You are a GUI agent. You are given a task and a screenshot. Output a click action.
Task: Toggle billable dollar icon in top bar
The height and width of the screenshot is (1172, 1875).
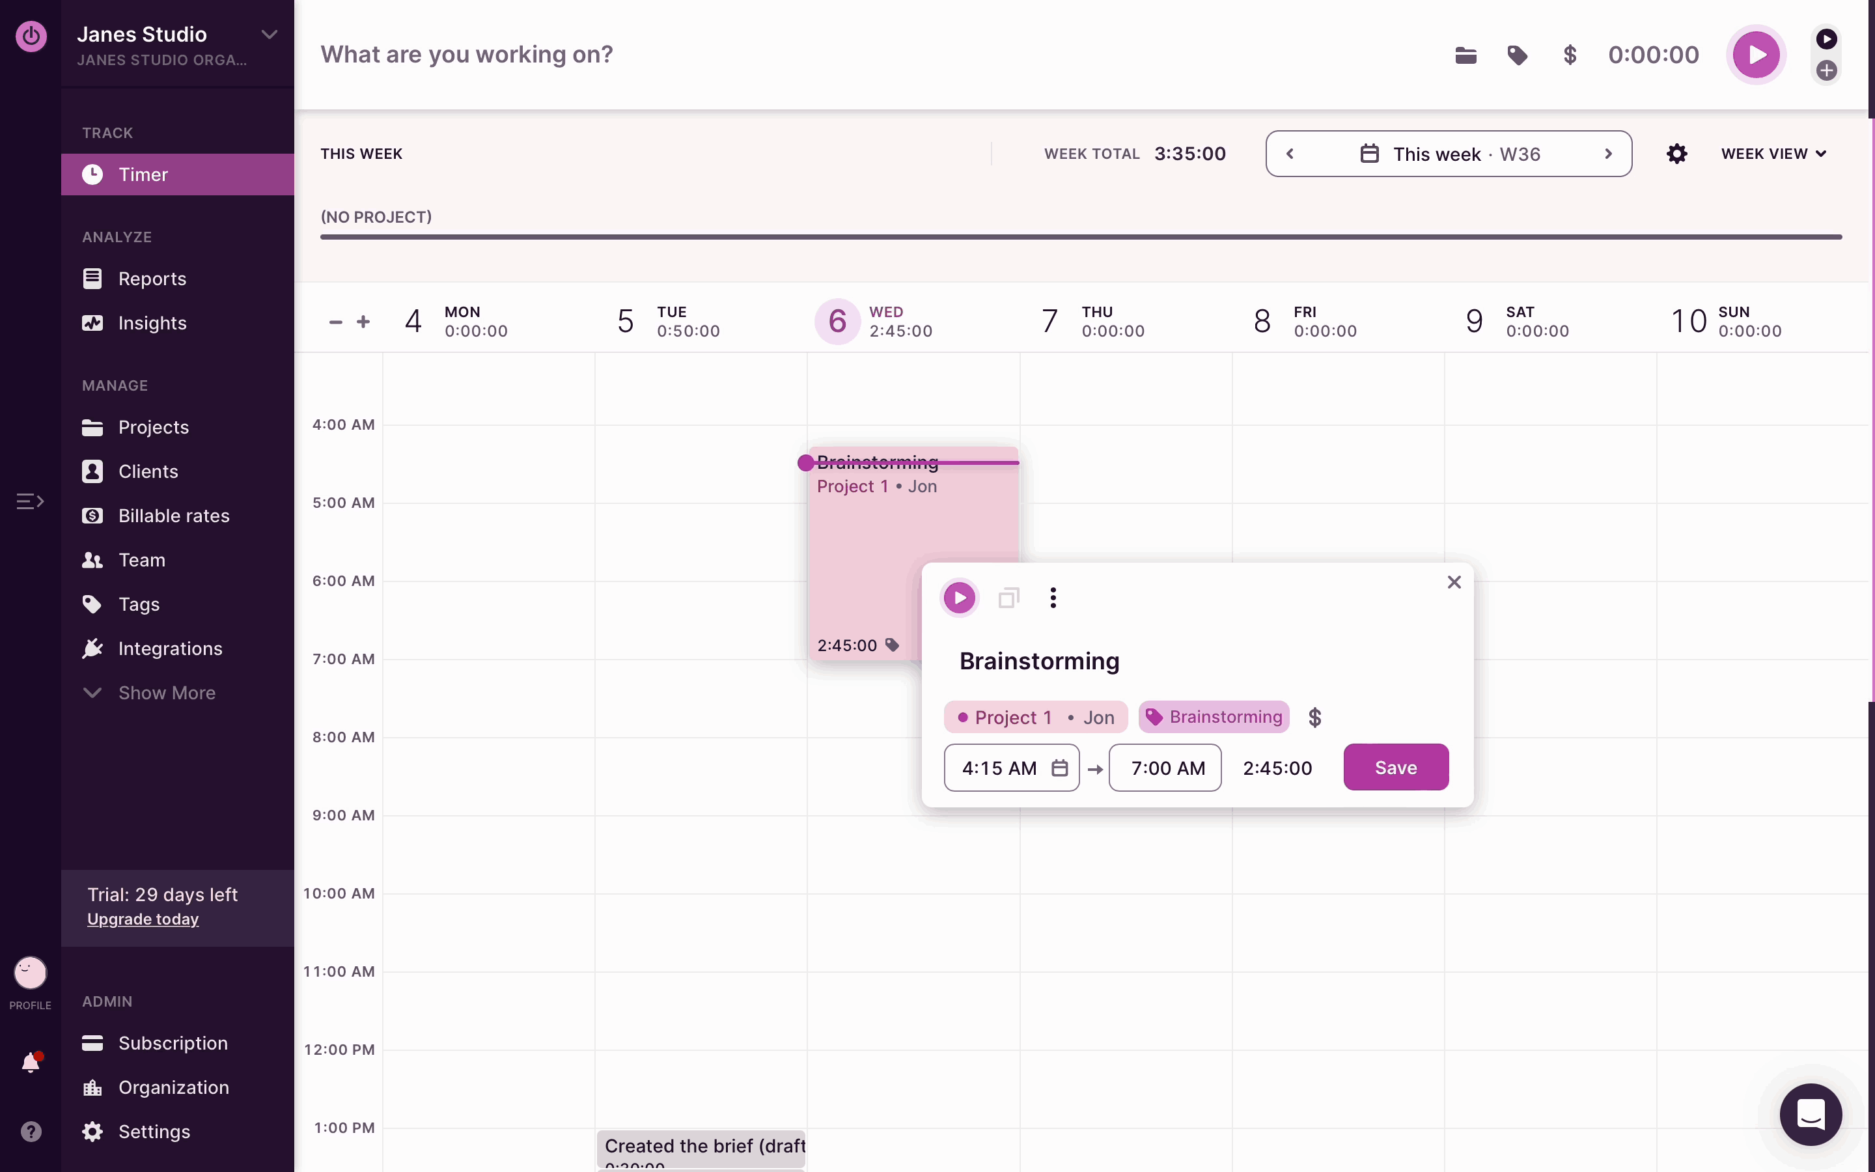1570,55
